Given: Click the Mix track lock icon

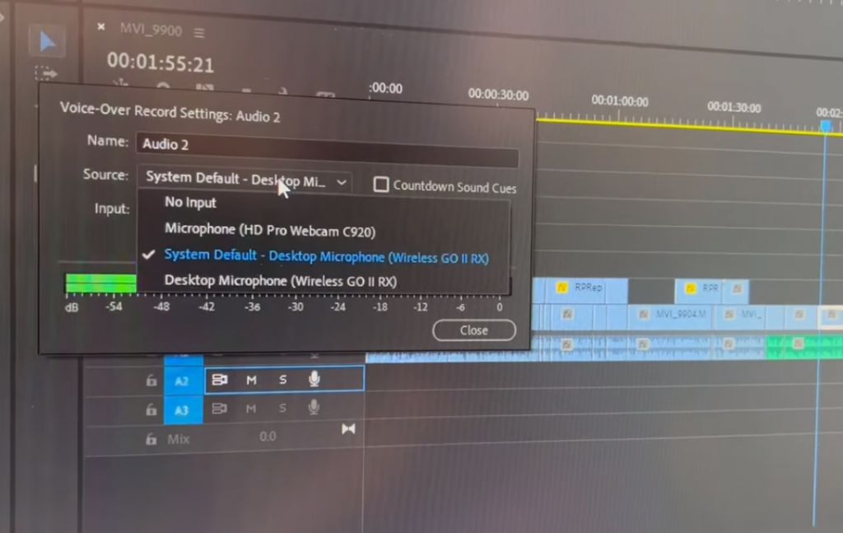Looking at the screenshot, I should click(151, 439).
